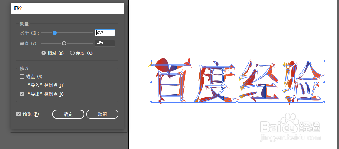Click the top-right bounding box handle
The height and width of the screenshot is (149, 339).
[324, 61]
